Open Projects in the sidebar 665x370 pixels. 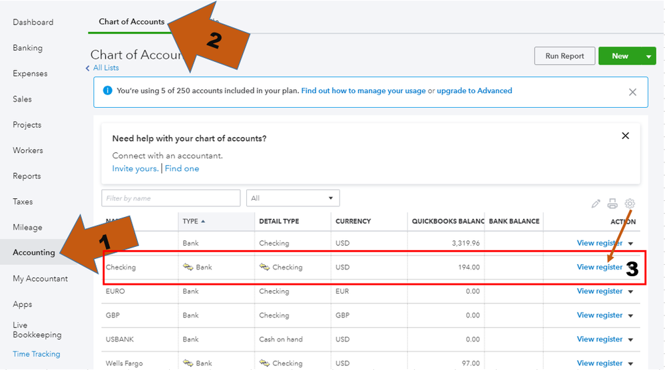pos(27,124)
